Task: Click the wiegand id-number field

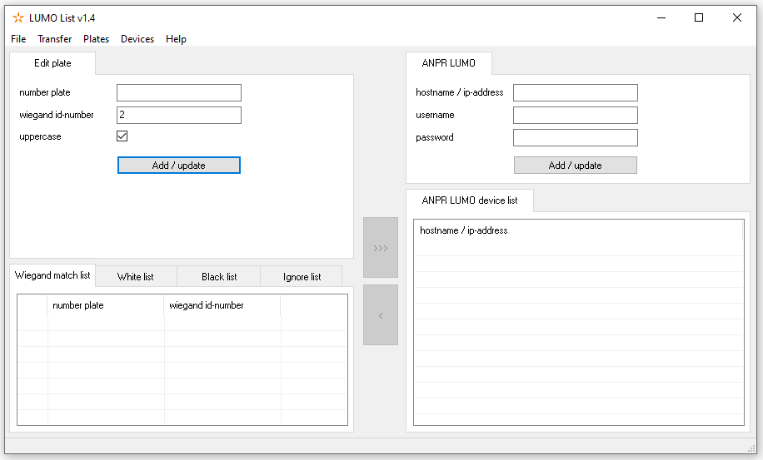Action: (178, 115)
